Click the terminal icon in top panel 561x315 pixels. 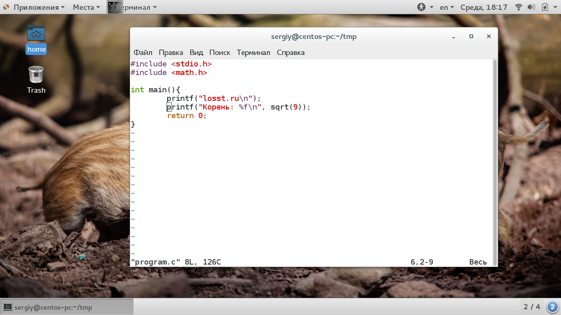[115, 7]
